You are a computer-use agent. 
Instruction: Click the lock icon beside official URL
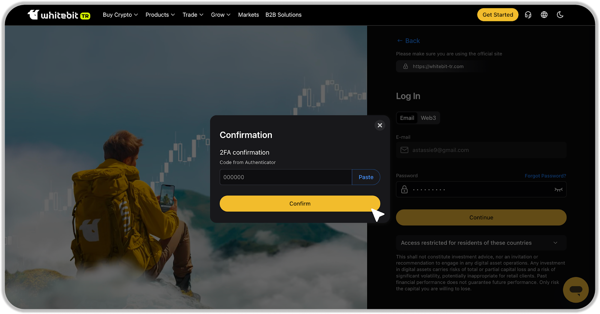[x=405, y=66]
